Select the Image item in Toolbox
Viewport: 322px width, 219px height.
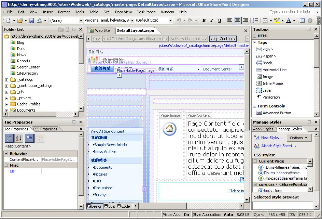pos(268,77)
